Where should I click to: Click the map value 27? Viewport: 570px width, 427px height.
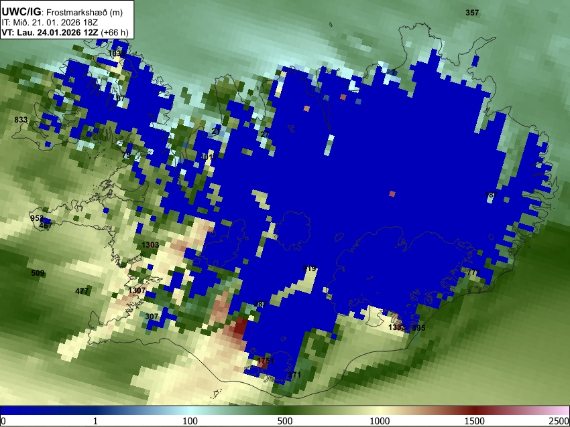pos(265,135)
